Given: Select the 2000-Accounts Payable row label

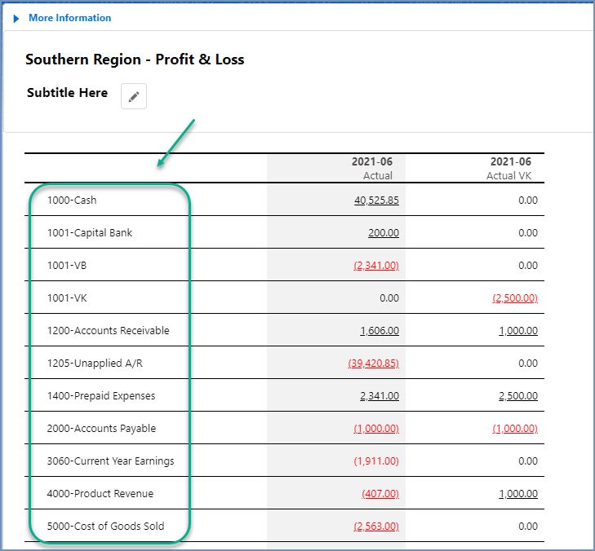Looking at the screenshot, I should tap(101, 428).
